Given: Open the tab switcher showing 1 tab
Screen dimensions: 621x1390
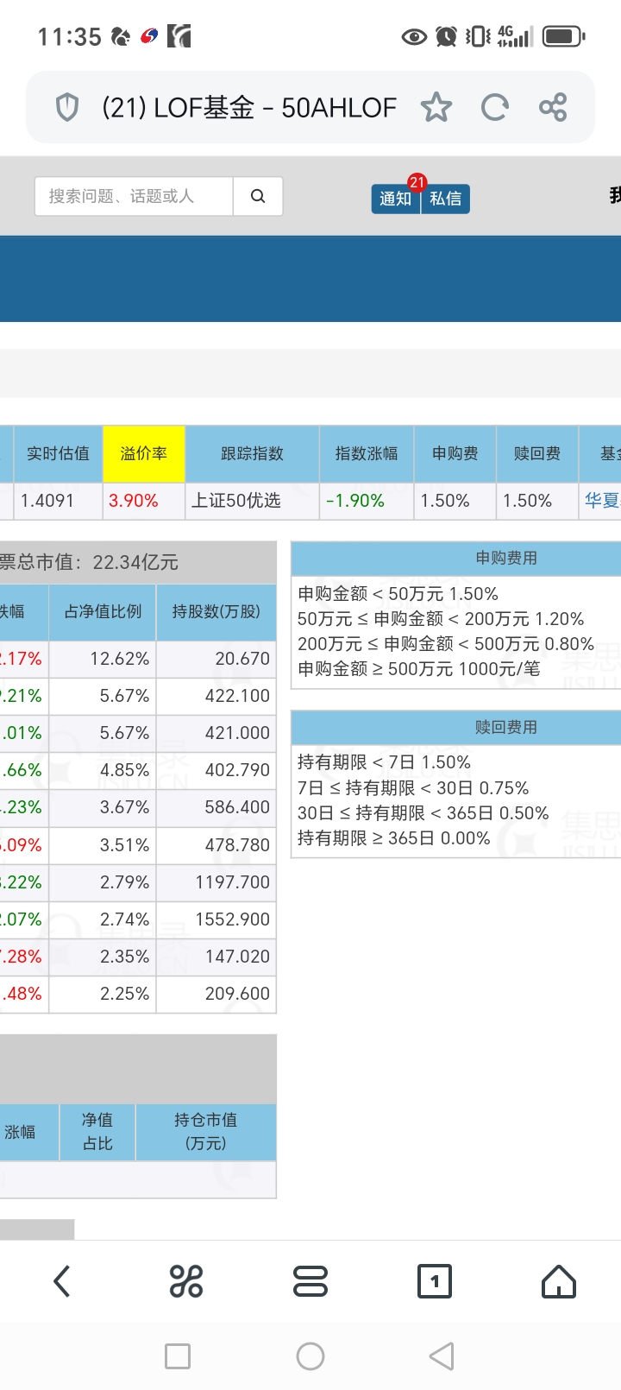Looking at the screenshot, I should pos(435,1281).
